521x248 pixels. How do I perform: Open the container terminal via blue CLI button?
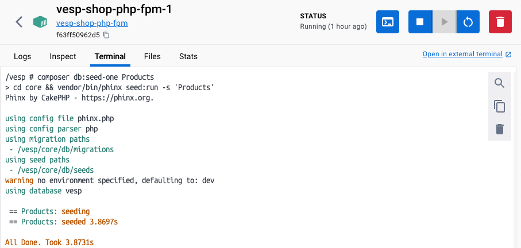[388, 22]
